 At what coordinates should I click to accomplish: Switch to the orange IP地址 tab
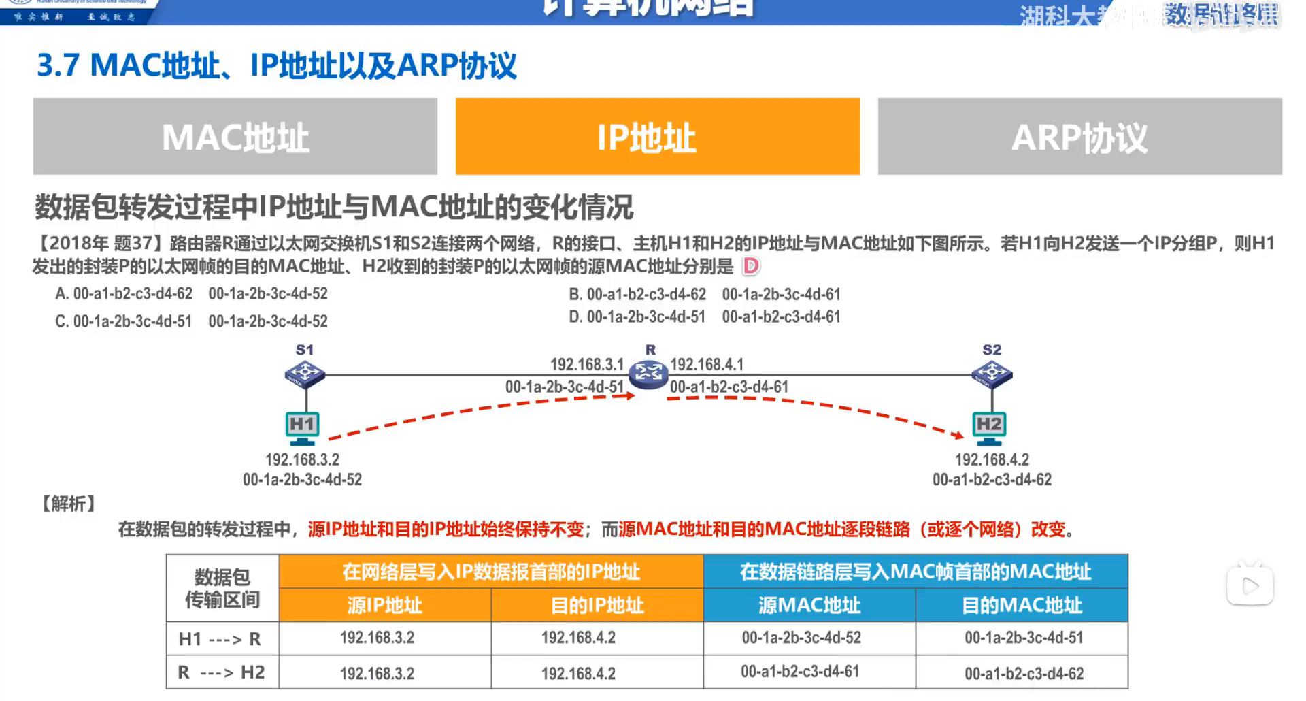click(x=658, y=137)
